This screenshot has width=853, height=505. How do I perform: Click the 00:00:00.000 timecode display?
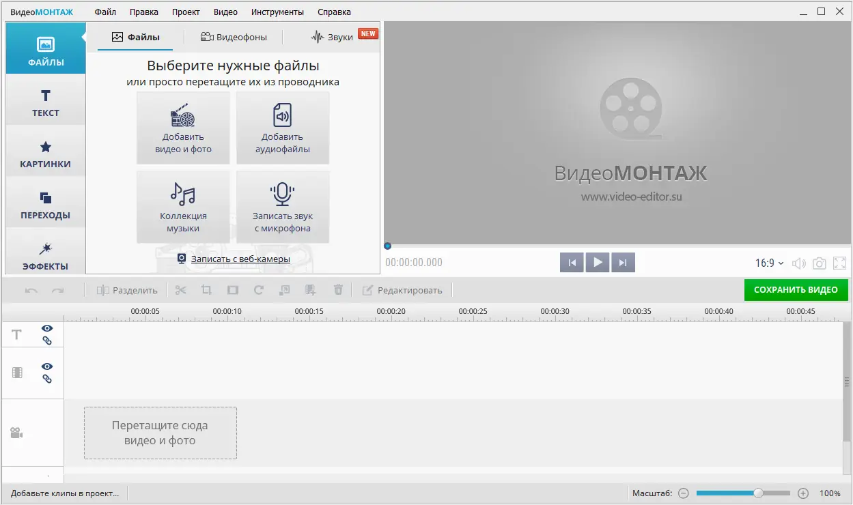point(414,263)
